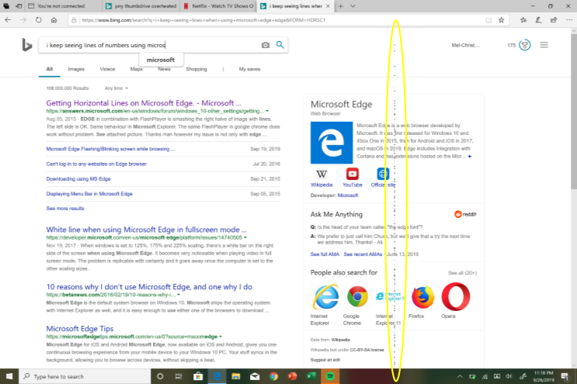This screenshot has height=384, width=577.
Task: Go back with the browser back arrow
Action: (x=8, y=20)
